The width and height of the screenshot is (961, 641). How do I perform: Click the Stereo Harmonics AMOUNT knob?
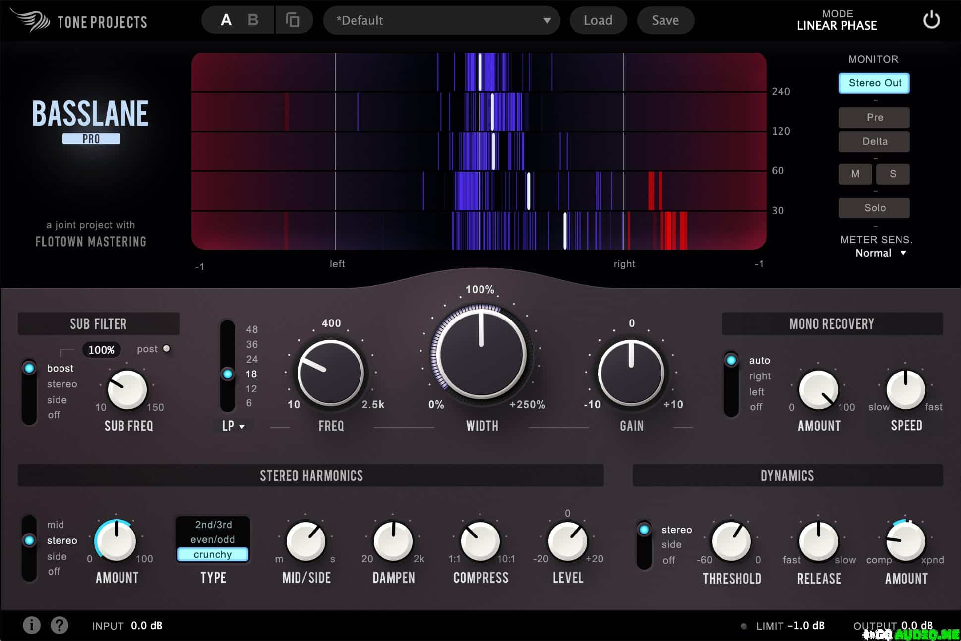click(x=116, y=541)
